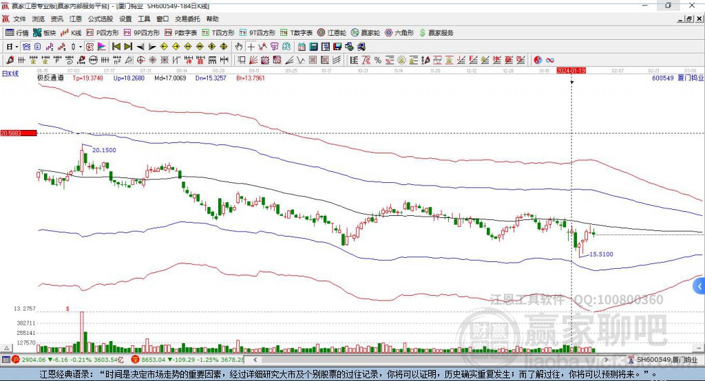
Task: Open the P四方形 square tool
Action: point(103,33)
